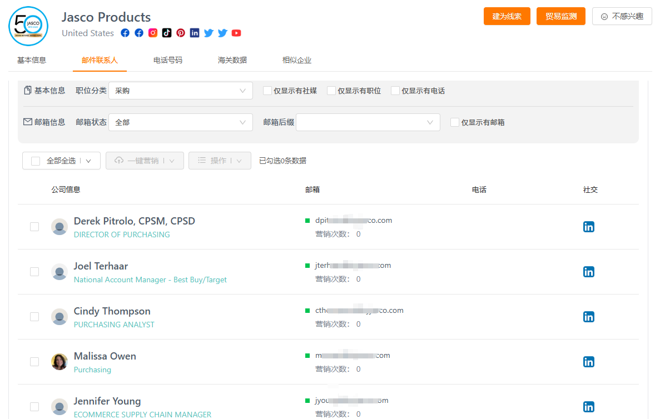The image size is (660, 419).
Task: Click Joel Terhaar's avatar placeholder
Action: click(59, 272)
